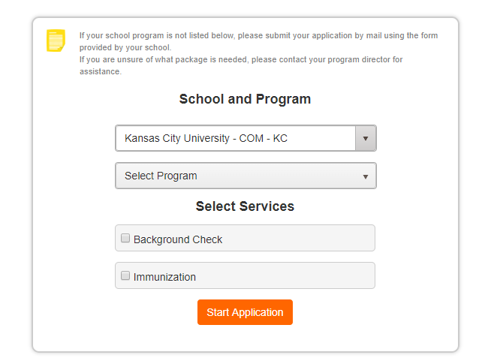Image resolution: width=488 pixels, height=364 pixels.
Task: Choose the 'Select Program' placeholder text
Action: tap(161, 176)
